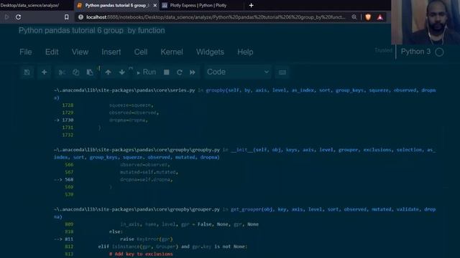Open the cell type Code dropdown
This screenshot has height=258, width=460.
click(238, 72)
